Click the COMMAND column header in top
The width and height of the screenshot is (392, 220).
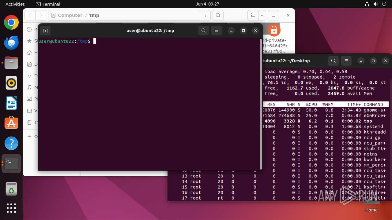pos(373,105)
